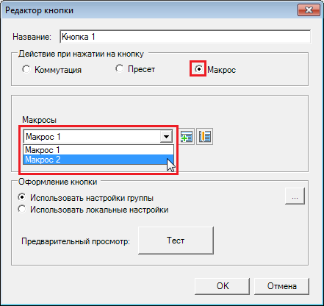324x306 pixels.
Task: Pick Макрос 1 from the dropdown list
Action: [x=98, y=150]
